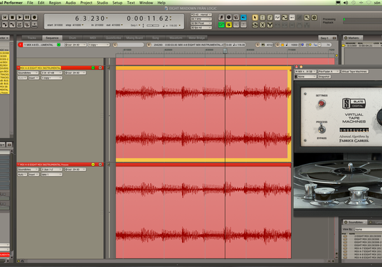
Task: Click the macOS volume icon in menu bar
Action: [x=346, y=3]
